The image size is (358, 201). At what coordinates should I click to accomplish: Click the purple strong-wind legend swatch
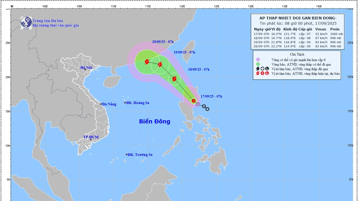258,60
